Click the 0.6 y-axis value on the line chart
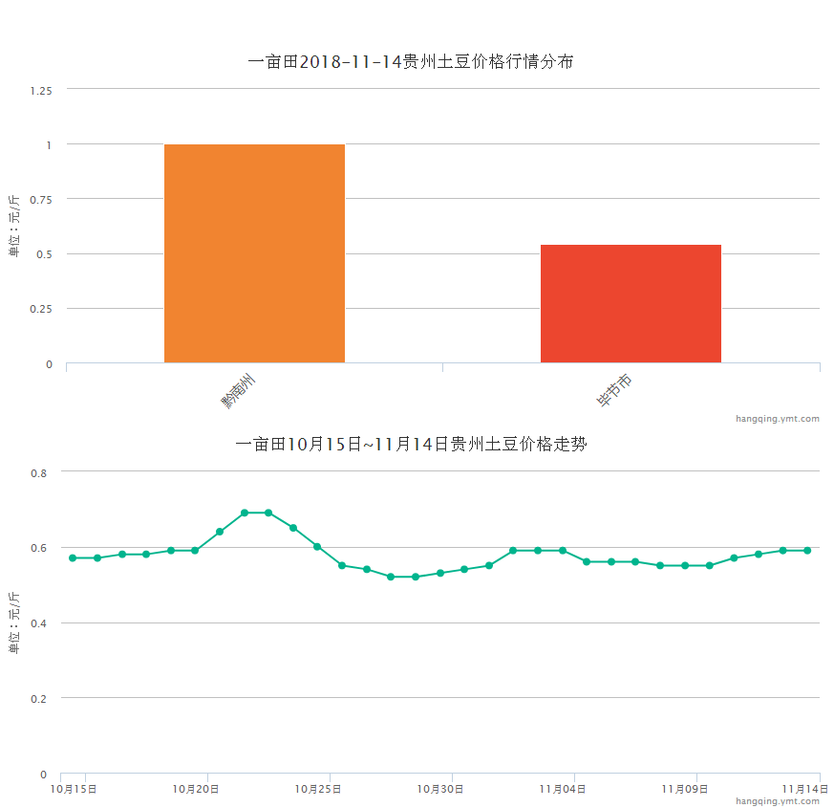The height and width of the screenshot is (808, 834). (x=39, y=548)
